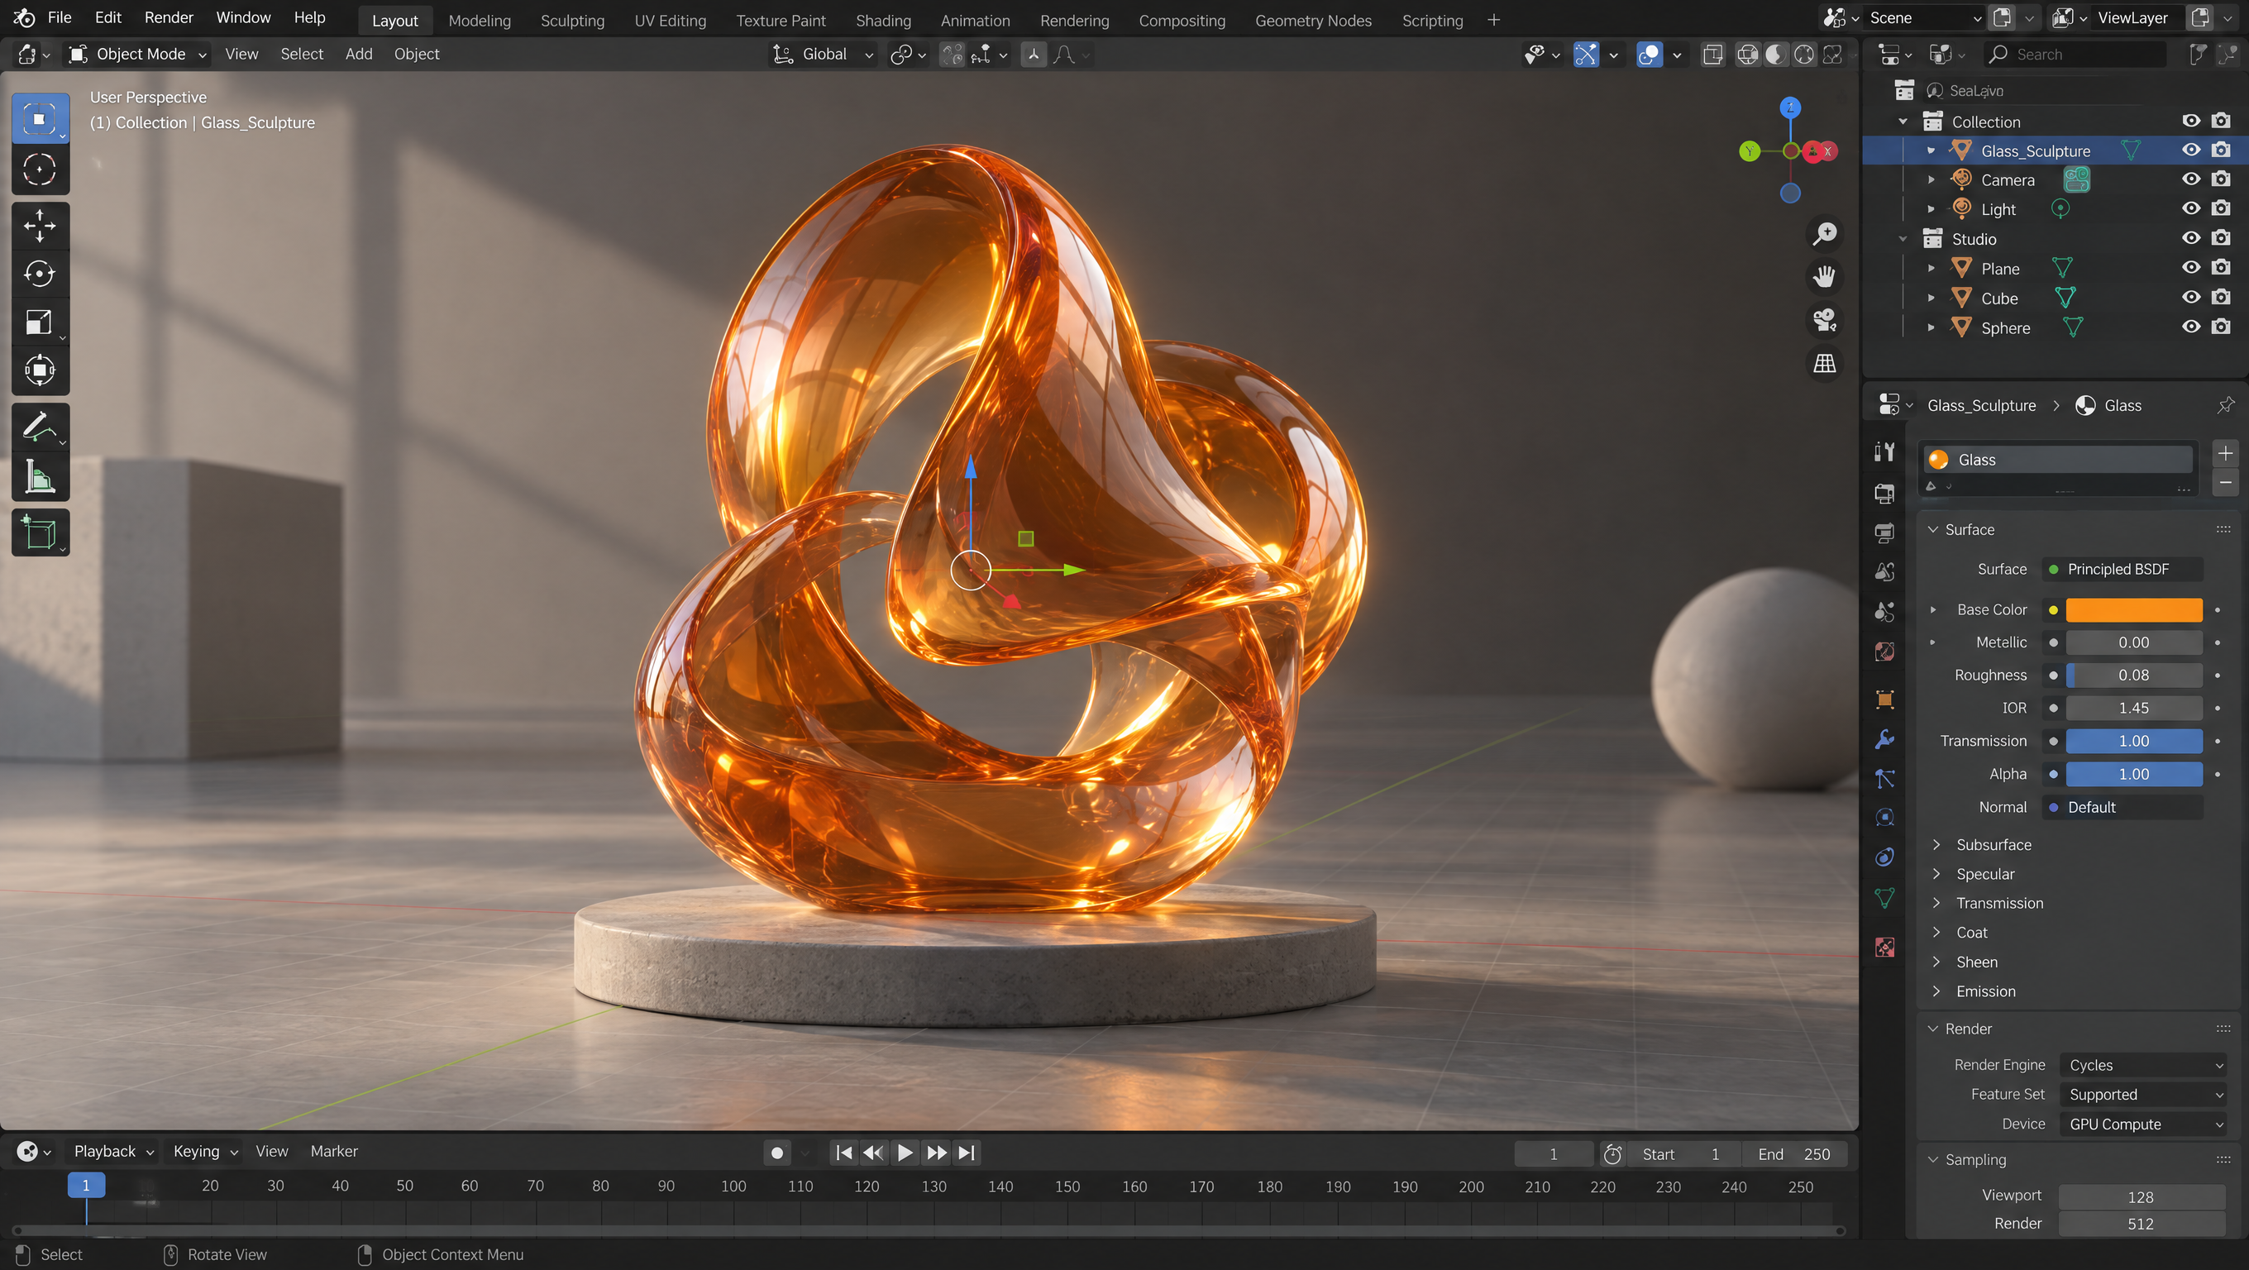The height and width of the screenshot is (1270, 2249).
Task: Disable rendering for the Sphere object
Action: click(2220, 327)
